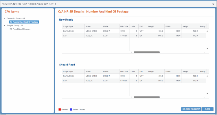Click length 505.0 in Now Reads
The image size is (217, 115).
coord(156,36)
